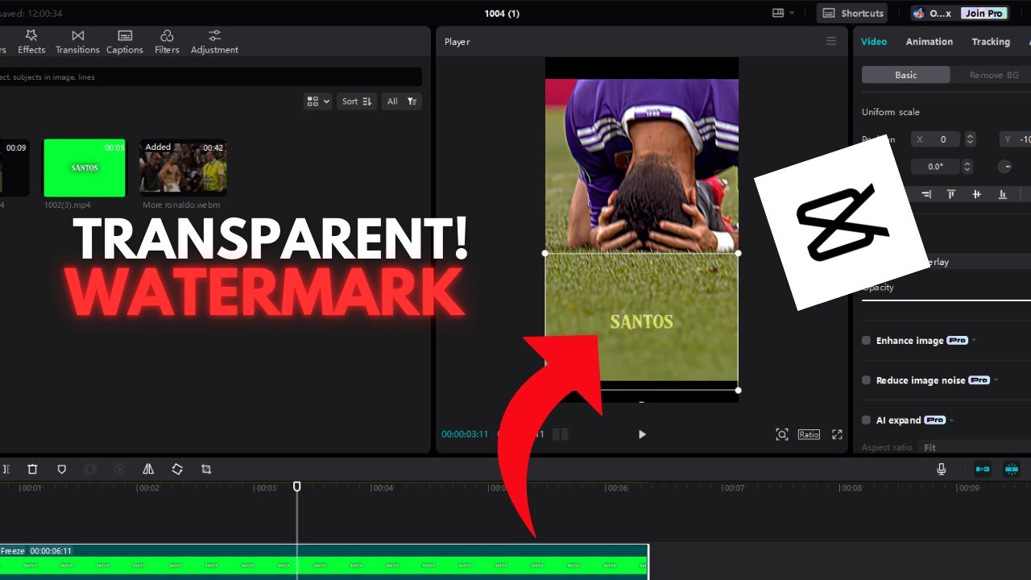Screen dimensions: 1031x580
Task: Open the grid view mode dropdown
Action: (317, 101)
